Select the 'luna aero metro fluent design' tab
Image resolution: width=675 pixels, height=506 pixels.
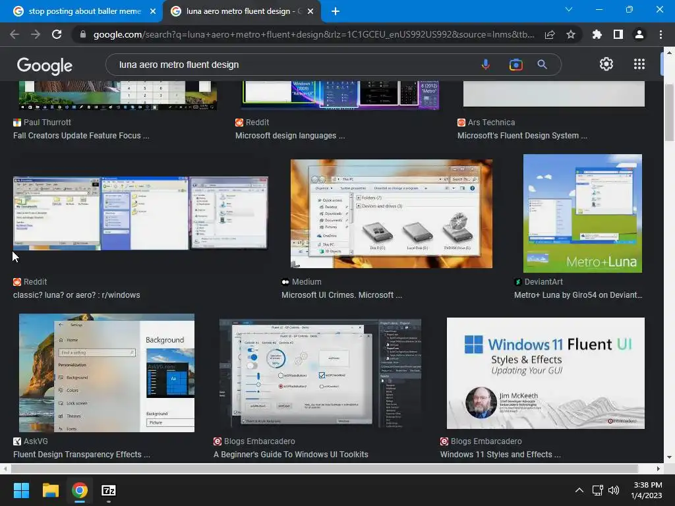click(241, 11)
